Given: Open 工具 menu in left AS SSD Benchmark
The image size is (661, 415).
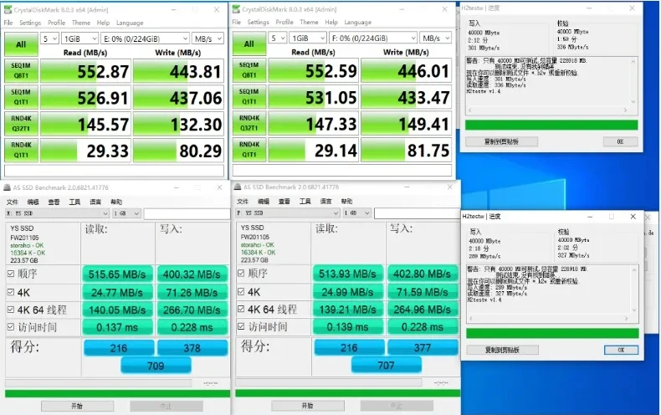Looking at the screenshot, I should (74, 202).
